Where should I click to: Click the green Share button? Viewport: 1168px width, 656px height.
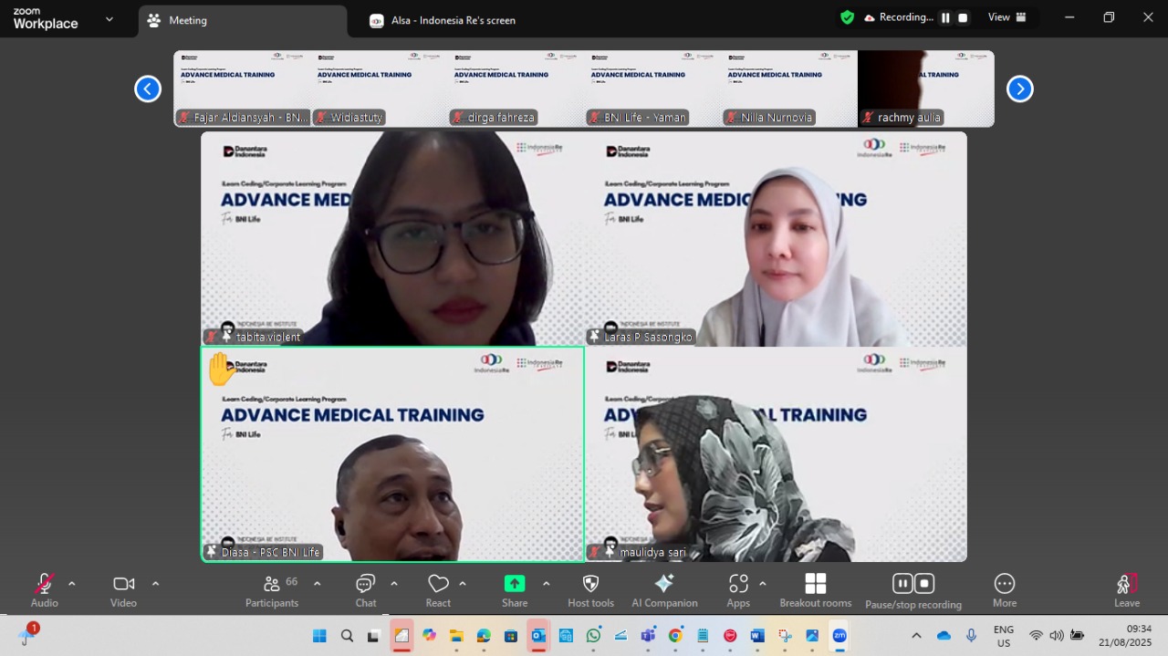pos(515,590)
